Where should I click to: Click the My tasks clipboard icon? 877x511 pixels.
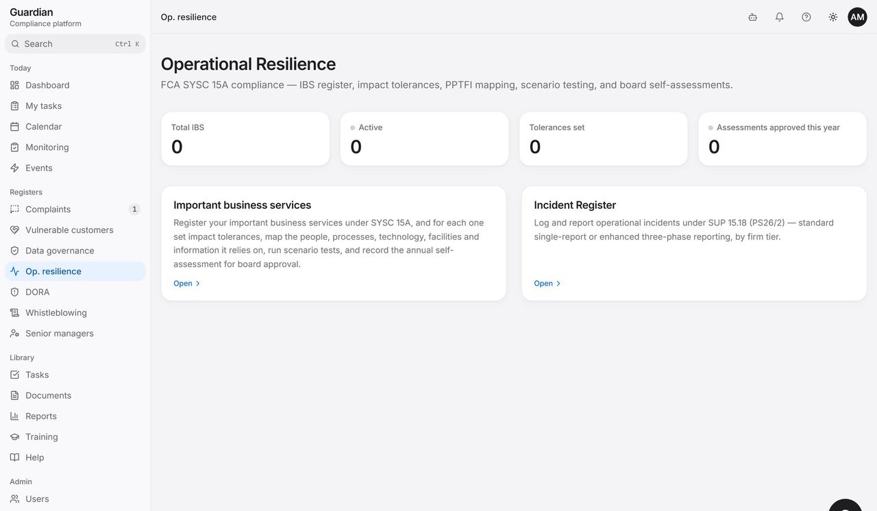pyautogui.click(x=14, y=106)
